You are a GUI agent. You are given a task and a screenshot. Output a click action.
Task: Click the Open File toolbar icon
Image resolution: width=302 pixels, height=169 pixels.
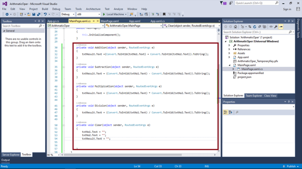click(x=29, y=14)
